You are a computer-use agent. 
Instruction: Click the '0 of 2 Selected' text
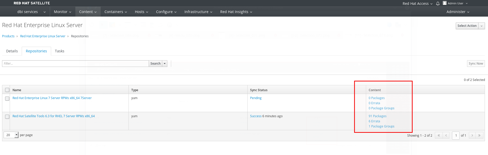click(x=474, y=80)
